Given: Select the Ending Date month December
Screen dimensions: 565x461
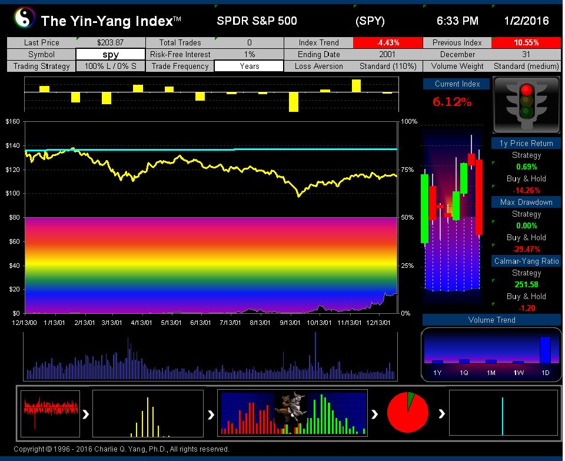Looking at the screenshot, I should [457, 54].
